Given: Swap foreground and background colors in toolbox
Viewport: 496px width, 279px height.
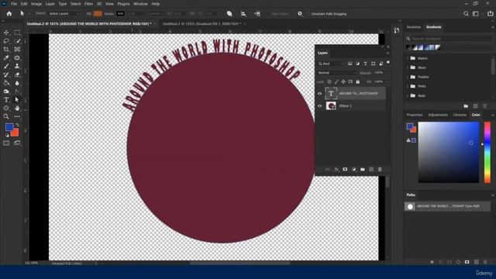Looking at the screenshot, I should [x=17, y=125].
